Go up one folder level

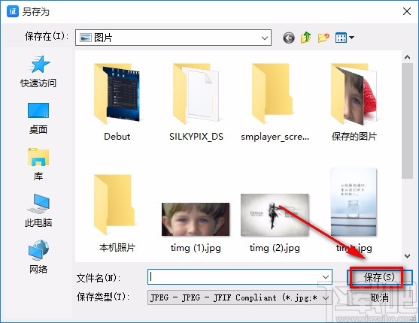coord(306,38)
